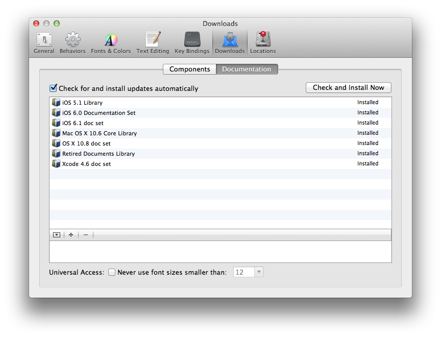Click Installed status of iOS 5.1 Library
Screen dimensions: 441x338
[367, 102]
